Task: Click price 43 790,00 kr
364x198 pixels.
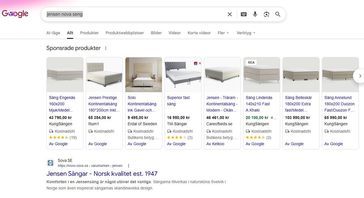Action: (60, 118)
